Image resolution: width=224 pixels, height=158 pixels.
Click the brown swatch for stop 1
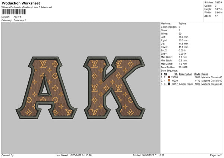169,77
